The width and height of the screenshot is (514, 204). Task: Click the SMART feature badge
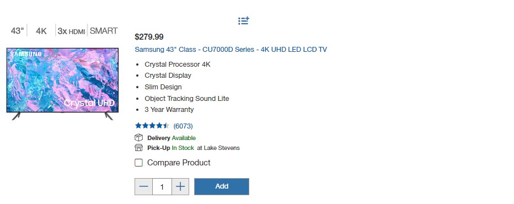(104, 31)
